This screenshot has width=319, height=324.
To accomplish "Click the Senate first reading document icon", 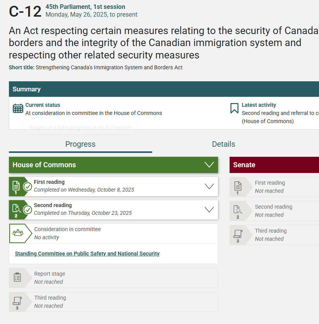I will tap(238, 187).
